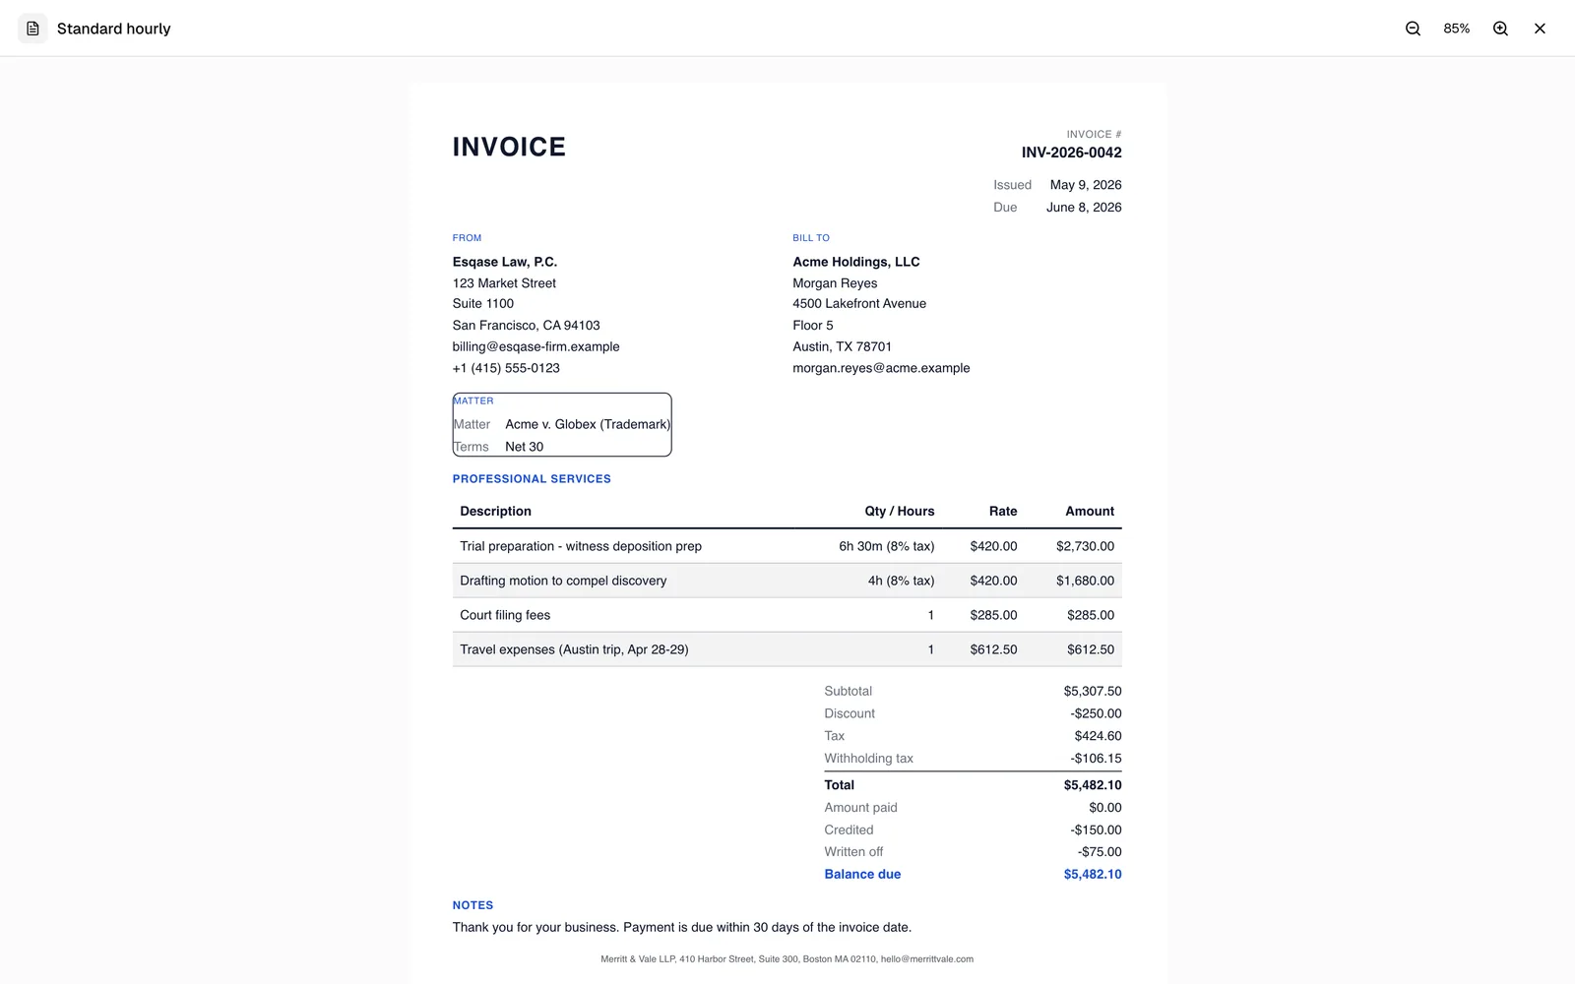This screenshot has height=984, width=1575.
Task: Click the matter Acme v. Globex (Trademark)
Action: 588,424
